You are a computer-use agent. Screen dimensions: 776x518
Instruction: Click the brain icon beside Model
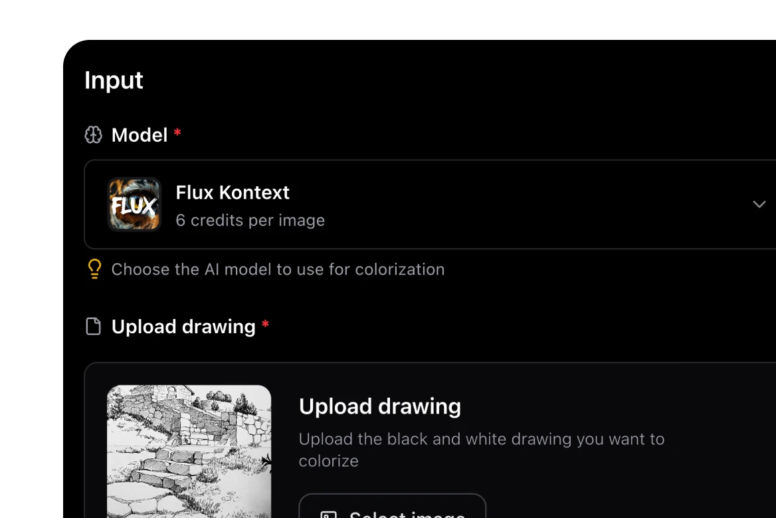pos(94,135)
